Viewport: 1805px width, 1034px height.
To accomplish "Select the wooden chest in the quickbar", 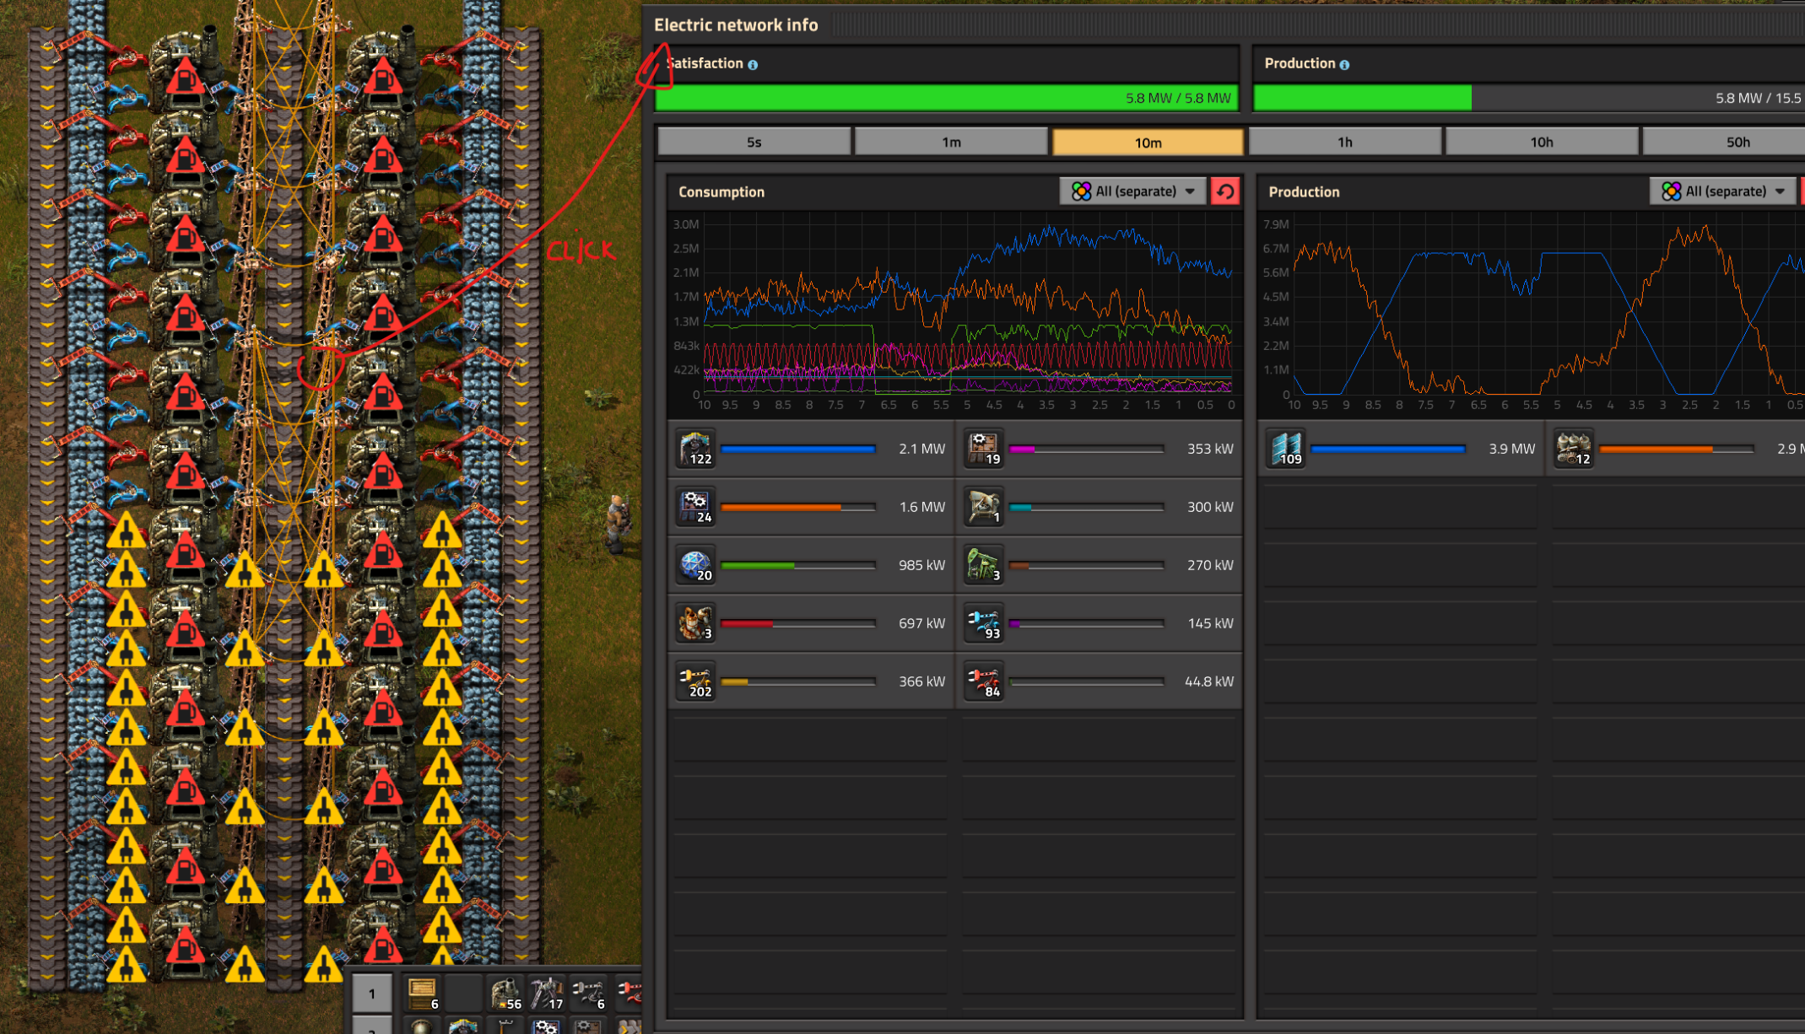I will tap(423, 993).
